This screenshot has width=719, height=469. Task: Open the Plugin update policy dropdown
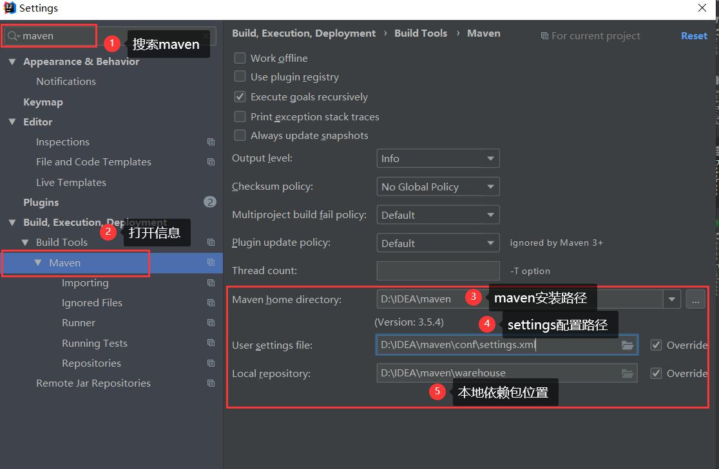(438, 243)
